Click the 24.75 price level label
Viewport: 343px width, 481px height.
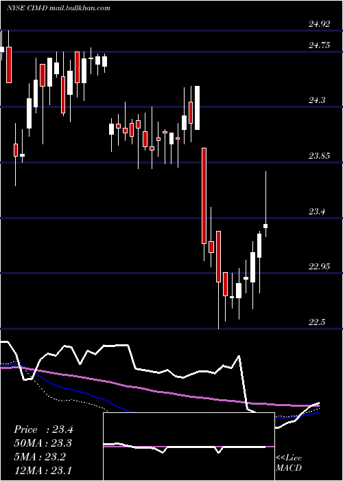(x=319, y=45)
